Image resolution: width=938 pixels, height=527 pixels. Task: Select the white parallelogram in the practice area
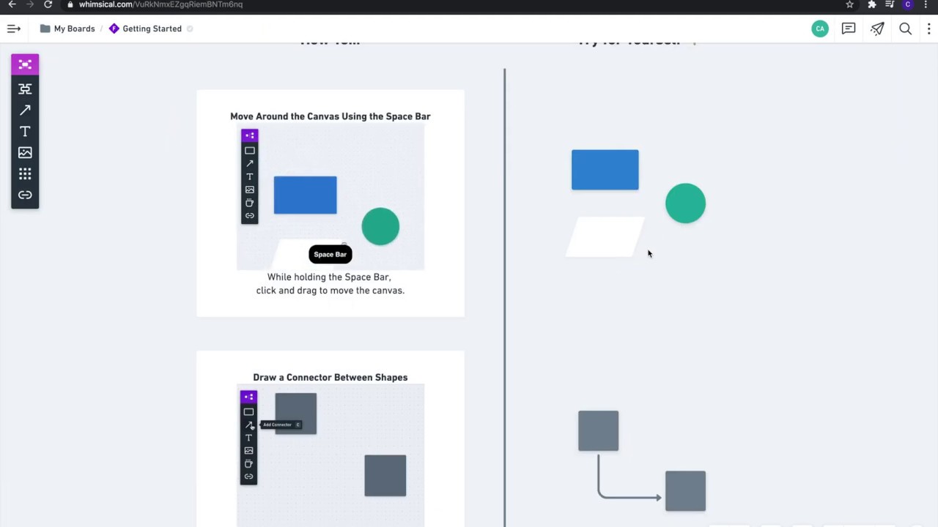click(605, 236)
